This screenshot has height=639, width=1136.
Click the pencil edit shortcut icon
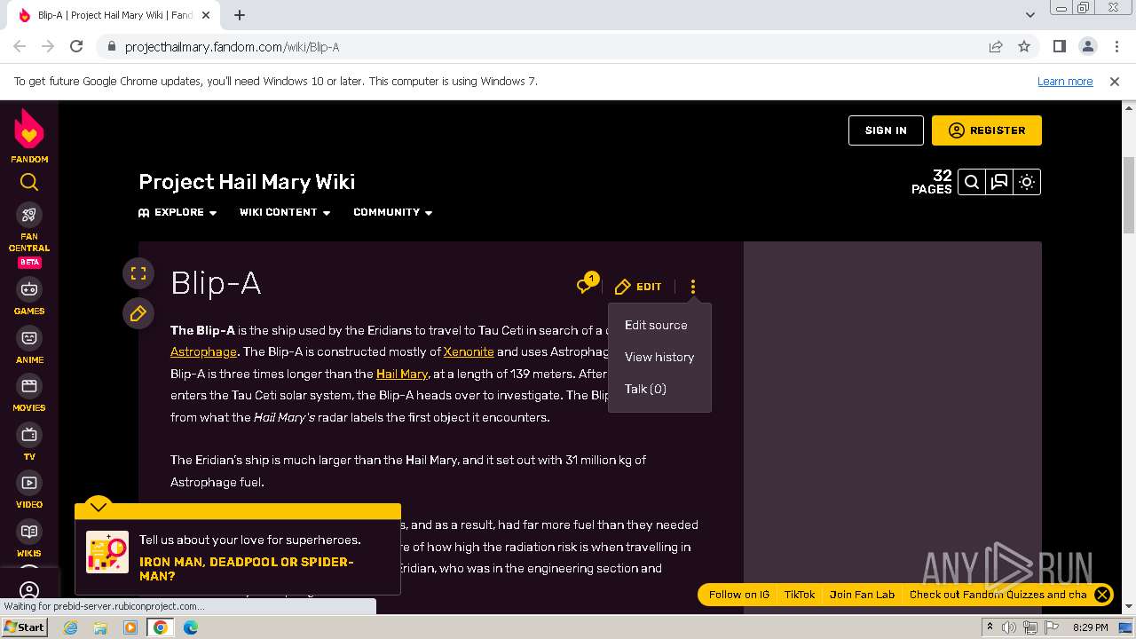click(138, 313)
